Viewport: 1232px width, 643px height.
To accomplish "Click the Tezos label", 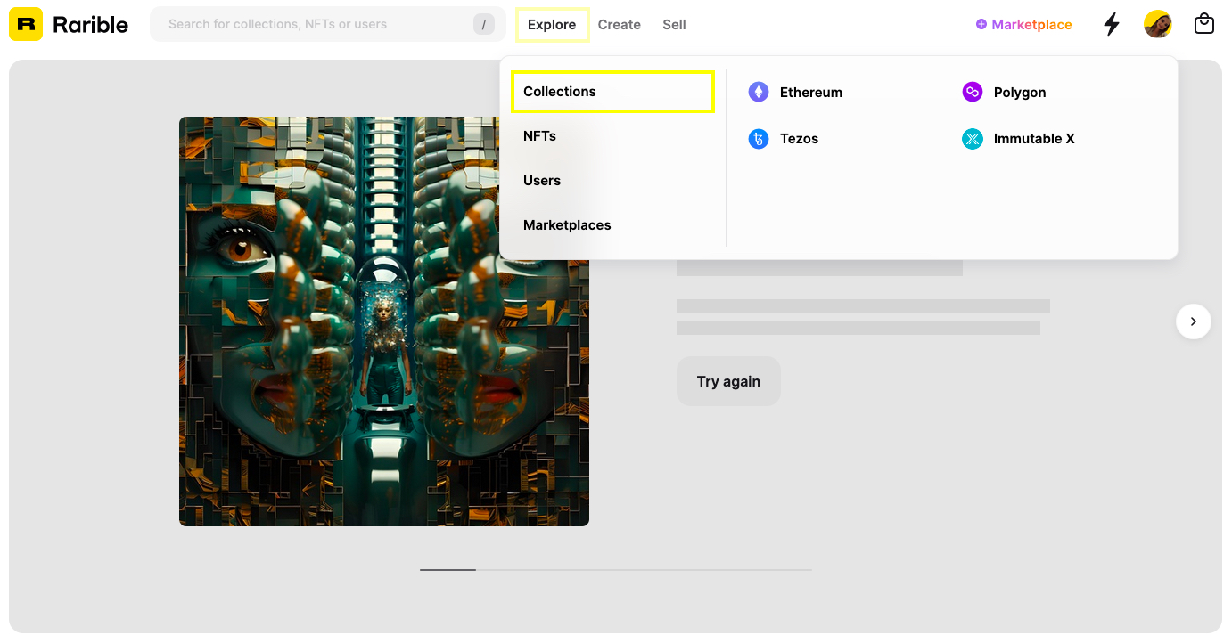I will pyautogui.click(x=799, y=139).
